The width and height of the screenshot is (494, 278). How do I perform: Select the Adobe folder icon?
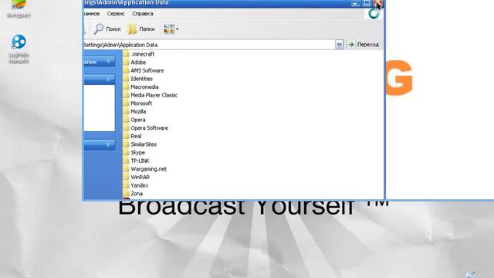tap(126, 62)
